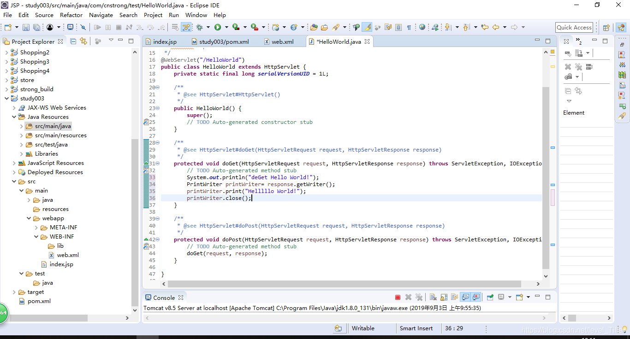
Task: Open the Source menu
Action: [44, 15]
